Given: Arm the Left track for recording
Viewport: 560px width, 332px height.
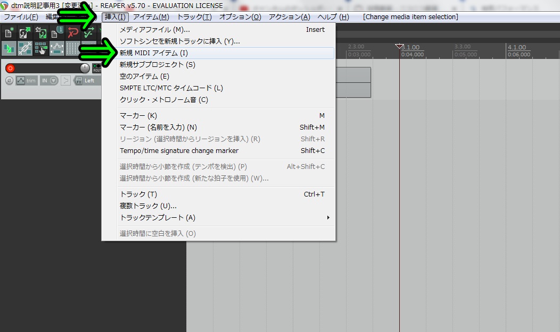Looking at the screenshot, I should pos(10,68).
